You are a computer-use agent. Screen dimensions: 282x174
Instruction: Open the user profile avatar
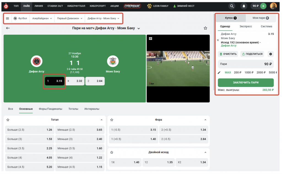[273, 6]
